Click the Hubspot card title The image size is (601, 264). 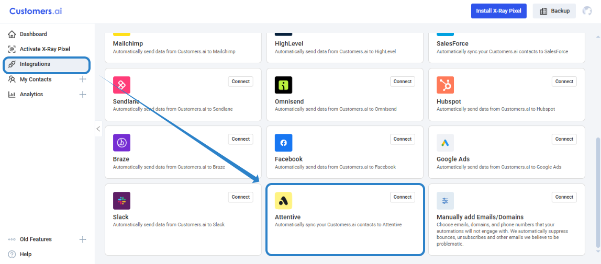(449, 101)
